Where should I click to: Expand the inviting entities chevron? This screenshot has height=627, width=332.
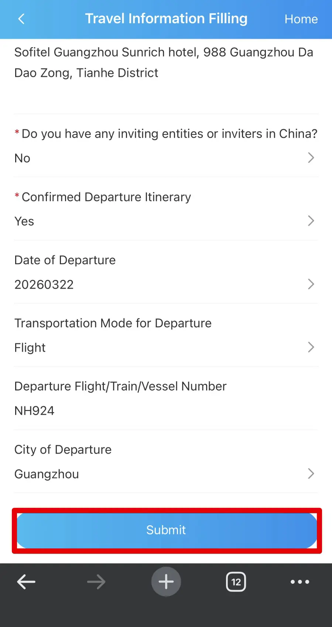click(311, 158)
